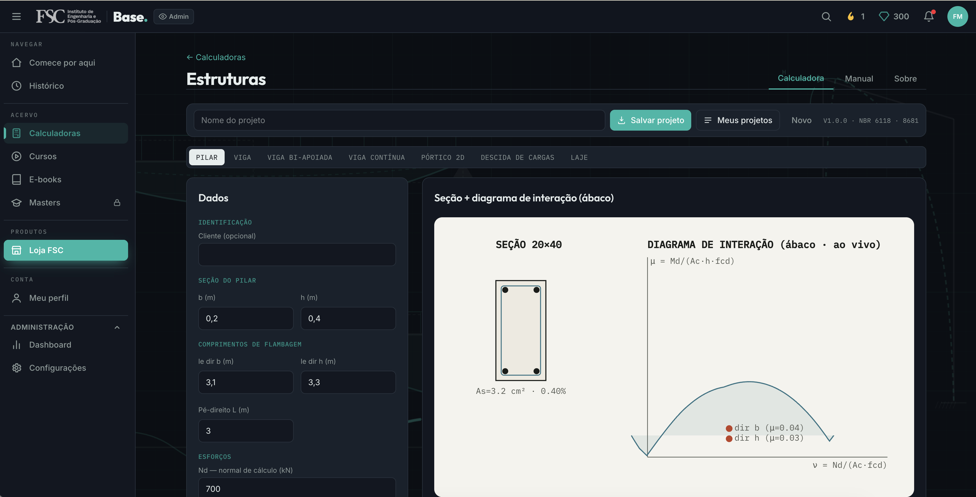
Task: Click the Salvar projeto button
Action: (650, 120)
